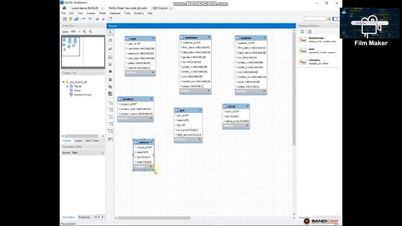Collapse the inv_mobile_db schema node
The height and width of the screenshot is (226, 402).
pos(63,82)
